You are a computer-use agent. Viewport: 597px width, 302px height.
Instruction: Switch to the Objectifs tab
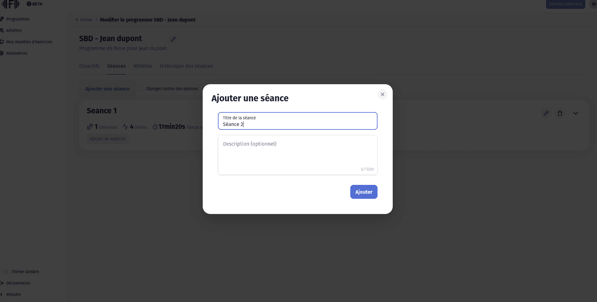click(x=89, y=66)
